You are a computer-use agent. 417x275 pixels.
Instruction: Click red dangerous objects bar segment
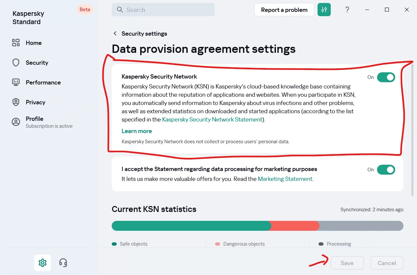coord(294,226)
